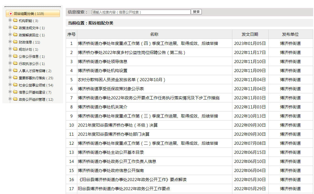
Task: Open 博济桥街道办事处主动公开基本目录 link
Action: click(x=111, y=152)
